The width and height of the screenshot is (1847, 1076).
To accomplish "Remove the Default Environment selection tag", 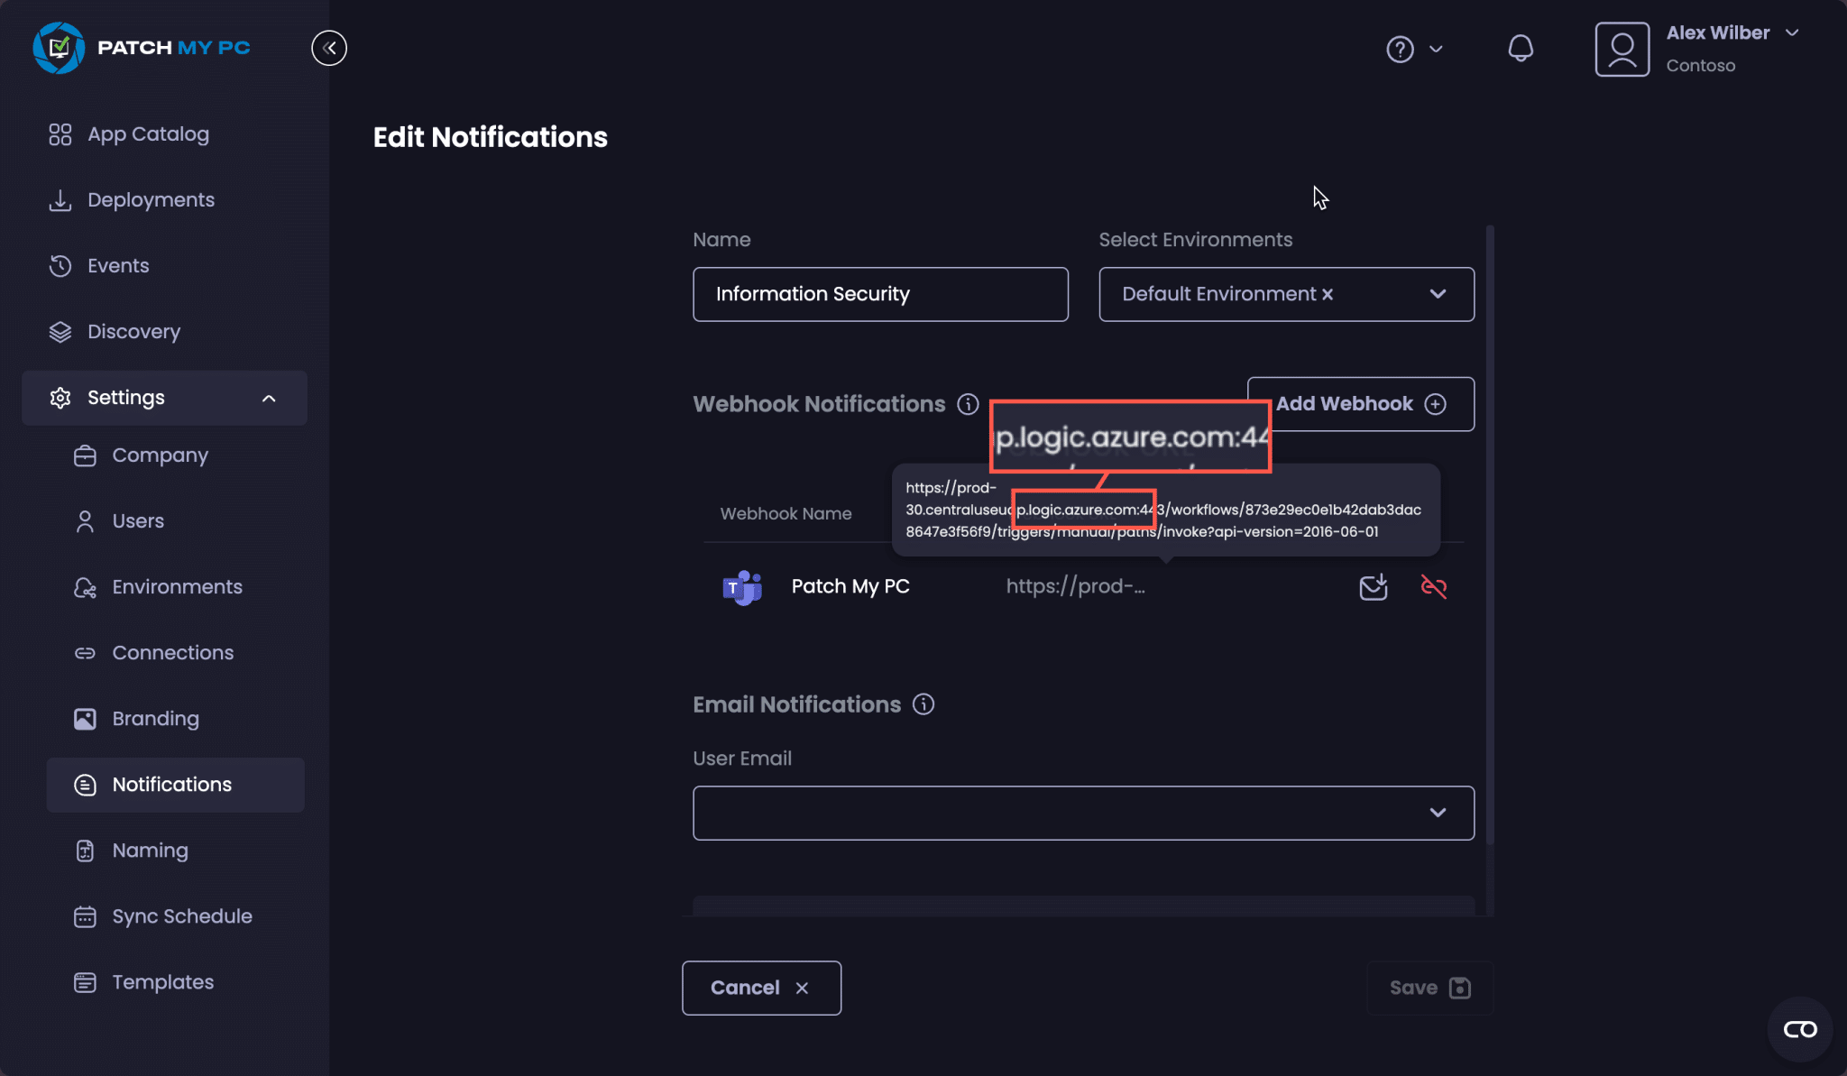I will pos(1328,293).
